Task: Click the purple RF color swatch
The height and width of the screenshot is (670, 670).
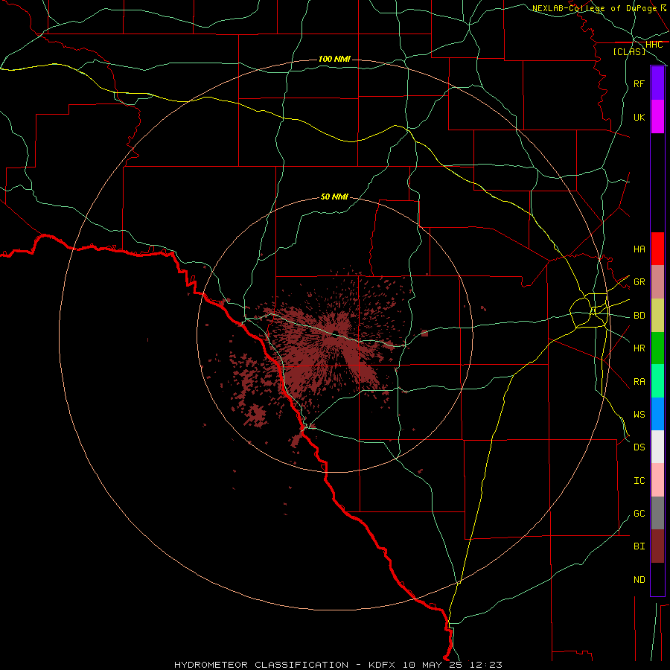Action: pos(657,83)
